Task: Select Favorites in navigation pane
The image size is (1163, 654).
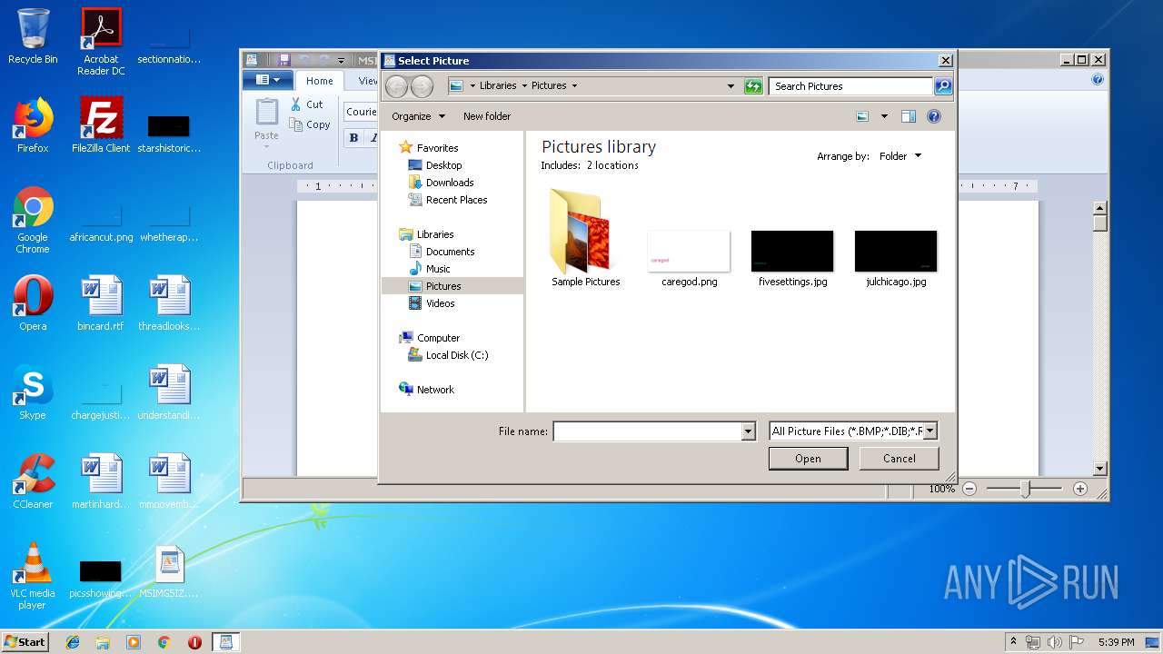Action: [x=437, y=148]
